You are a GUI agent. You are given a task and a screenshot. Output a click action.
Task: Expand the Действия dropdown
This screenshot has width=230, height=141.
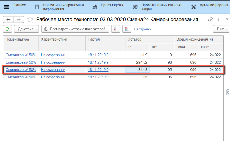point(28,29)
